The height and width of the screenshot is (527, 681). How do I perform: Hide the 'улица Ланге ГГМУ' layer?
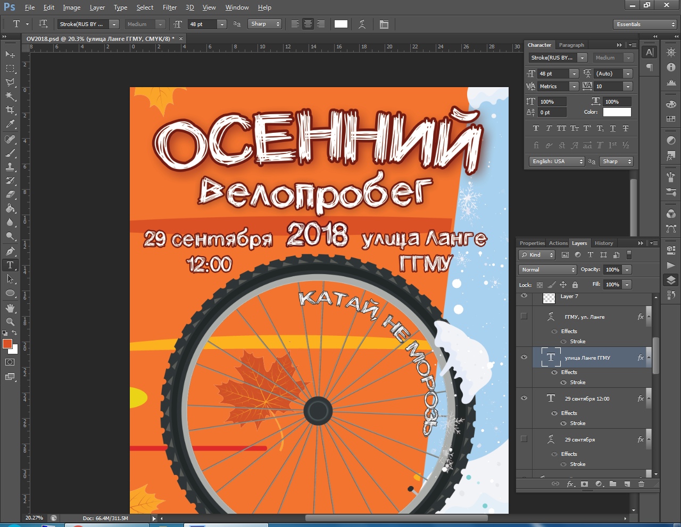pos(524,357)
